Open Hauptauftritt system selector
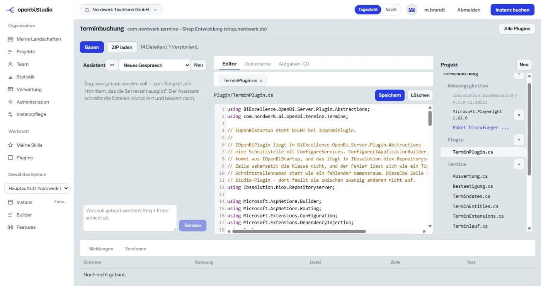The height and width of the screenshot is (286, 541). tap(37, 189)
